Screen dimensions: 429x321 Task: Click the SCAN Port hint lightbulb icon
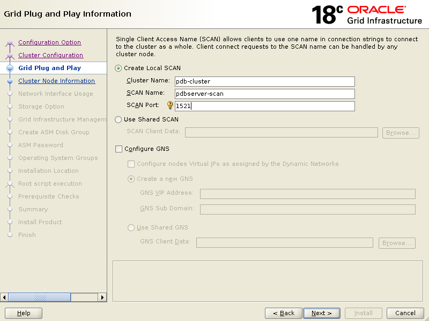[170, 105]
